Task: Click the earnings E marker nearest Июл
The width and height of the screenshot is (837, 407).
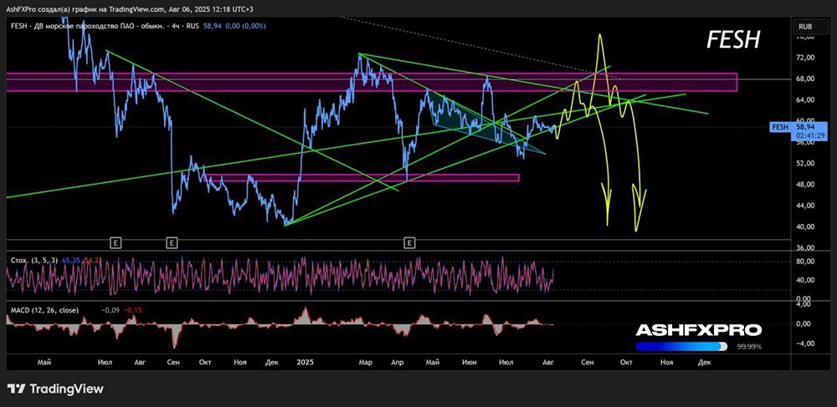Action: pyautogui.click(x=116, y=243)
